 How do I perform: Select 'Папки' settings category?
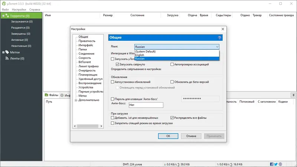83,49
